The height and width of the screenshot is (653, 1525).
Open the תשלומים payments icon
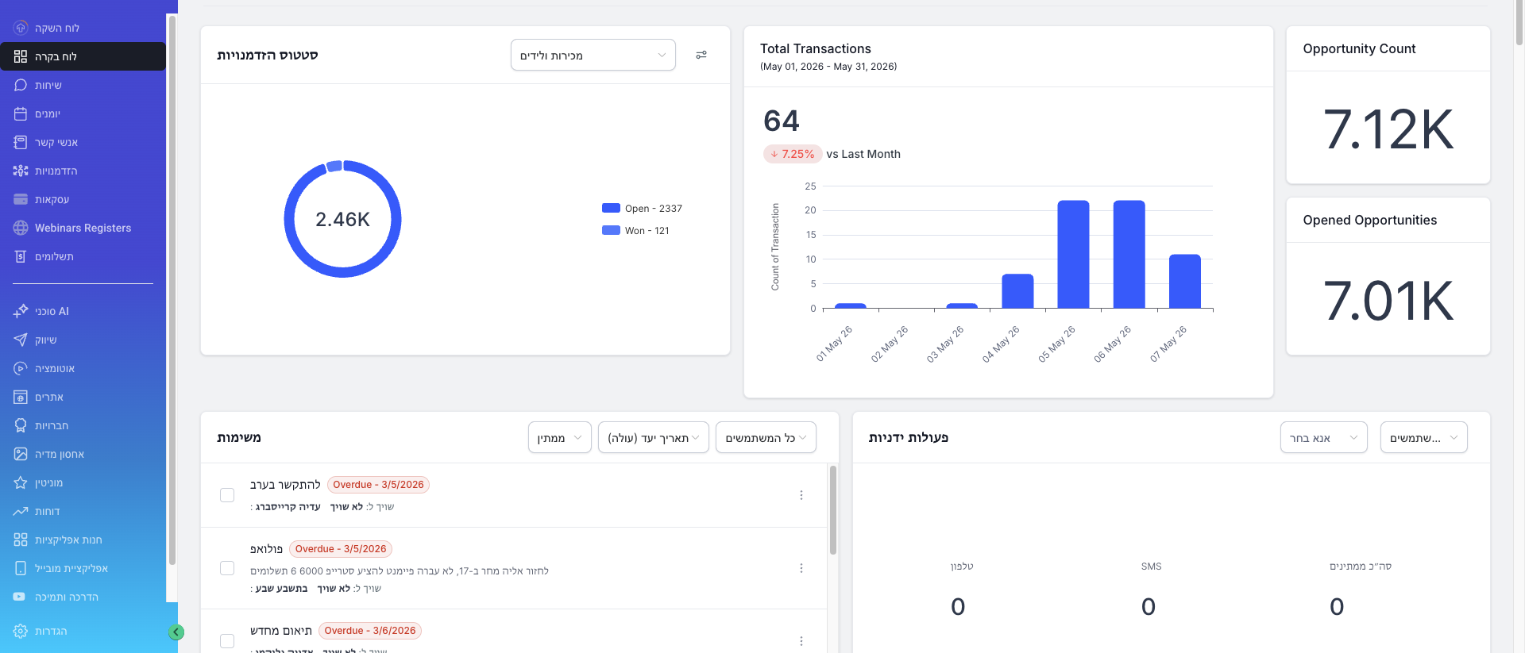point(21,256)
